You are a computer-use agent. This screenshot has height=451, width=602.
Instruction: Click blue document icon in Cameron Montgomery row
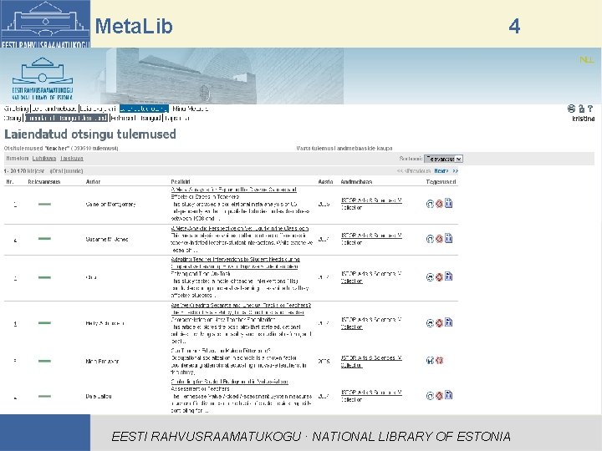[448, 203]
